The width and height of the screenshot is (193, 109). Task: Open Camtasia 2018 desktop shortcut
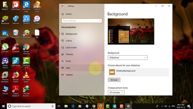[26, 63]
